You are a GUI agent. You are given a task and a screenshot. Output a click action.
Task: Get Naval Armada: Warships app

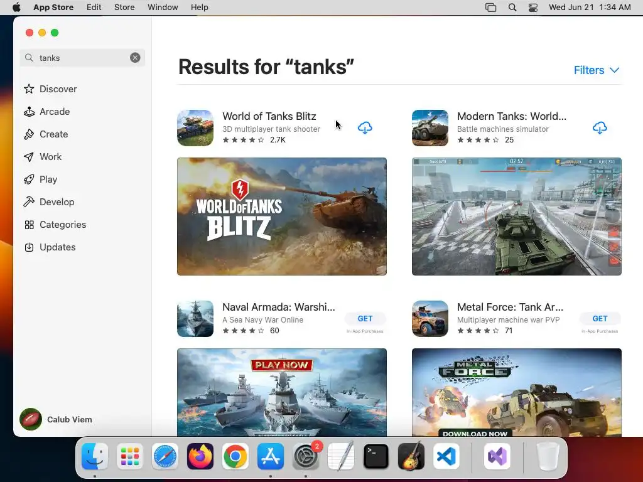pos(365,318)
